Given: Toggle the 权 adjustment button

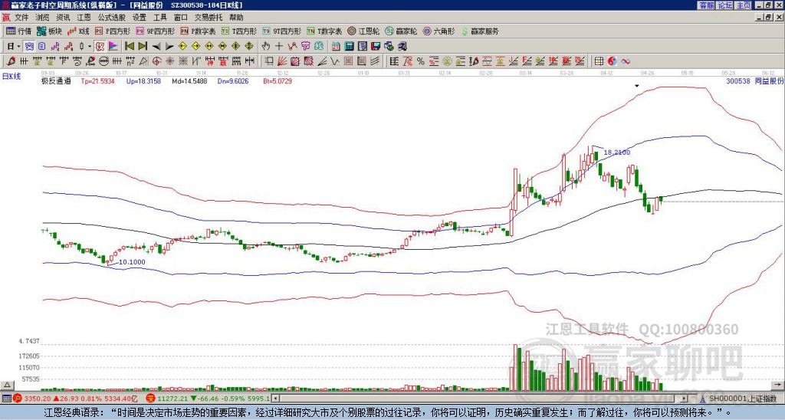Looking at the screenshot, I should [x=100, y=47].
